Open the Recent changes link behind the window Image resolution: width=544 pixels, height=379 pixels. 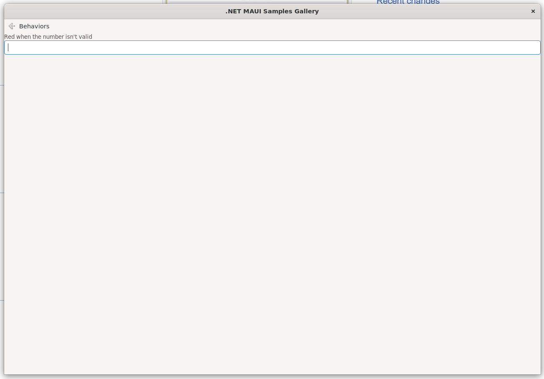(x=408, y=2)
